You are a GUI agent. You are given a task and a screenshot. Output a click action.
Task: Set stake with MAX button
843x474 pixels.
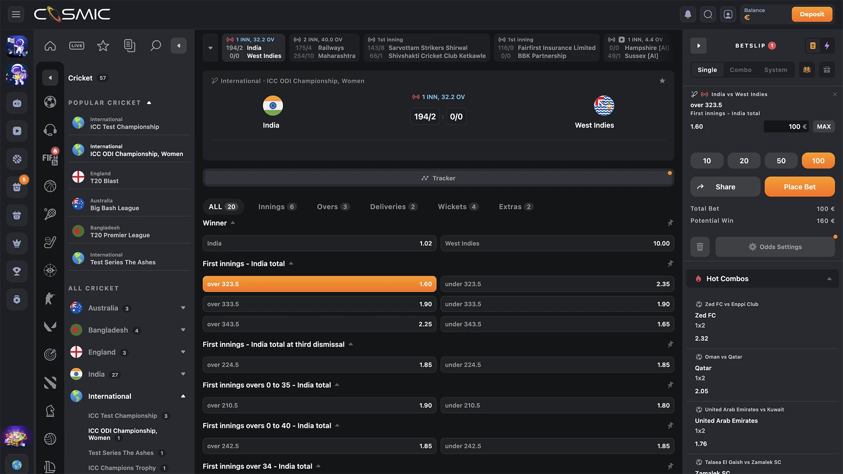(824, 126)
